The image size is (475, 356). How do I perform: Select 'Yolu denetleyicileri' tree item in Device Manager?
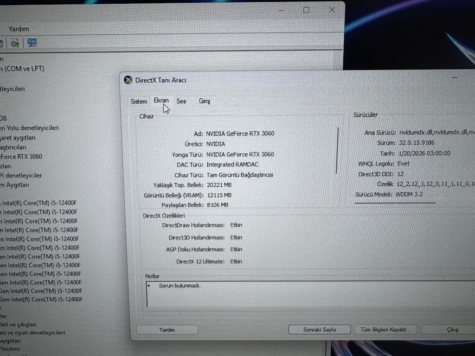tap(29, 128)
